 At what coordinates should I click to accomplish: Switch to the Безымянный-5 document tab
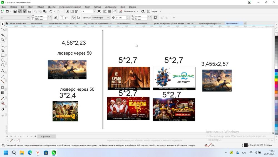click(x=123, y=24)
